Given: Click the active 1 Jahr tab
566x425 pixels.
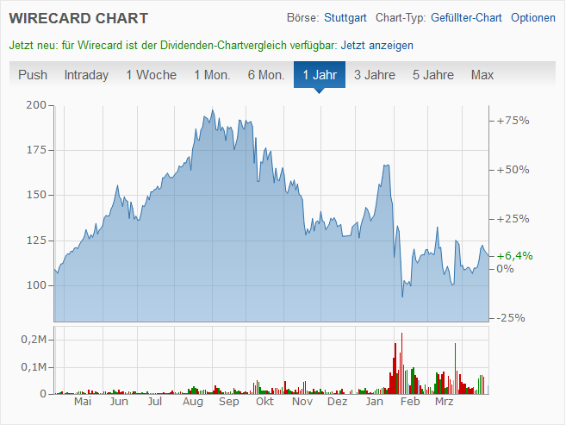Looking at the screenshot, I should coord(319,75).
